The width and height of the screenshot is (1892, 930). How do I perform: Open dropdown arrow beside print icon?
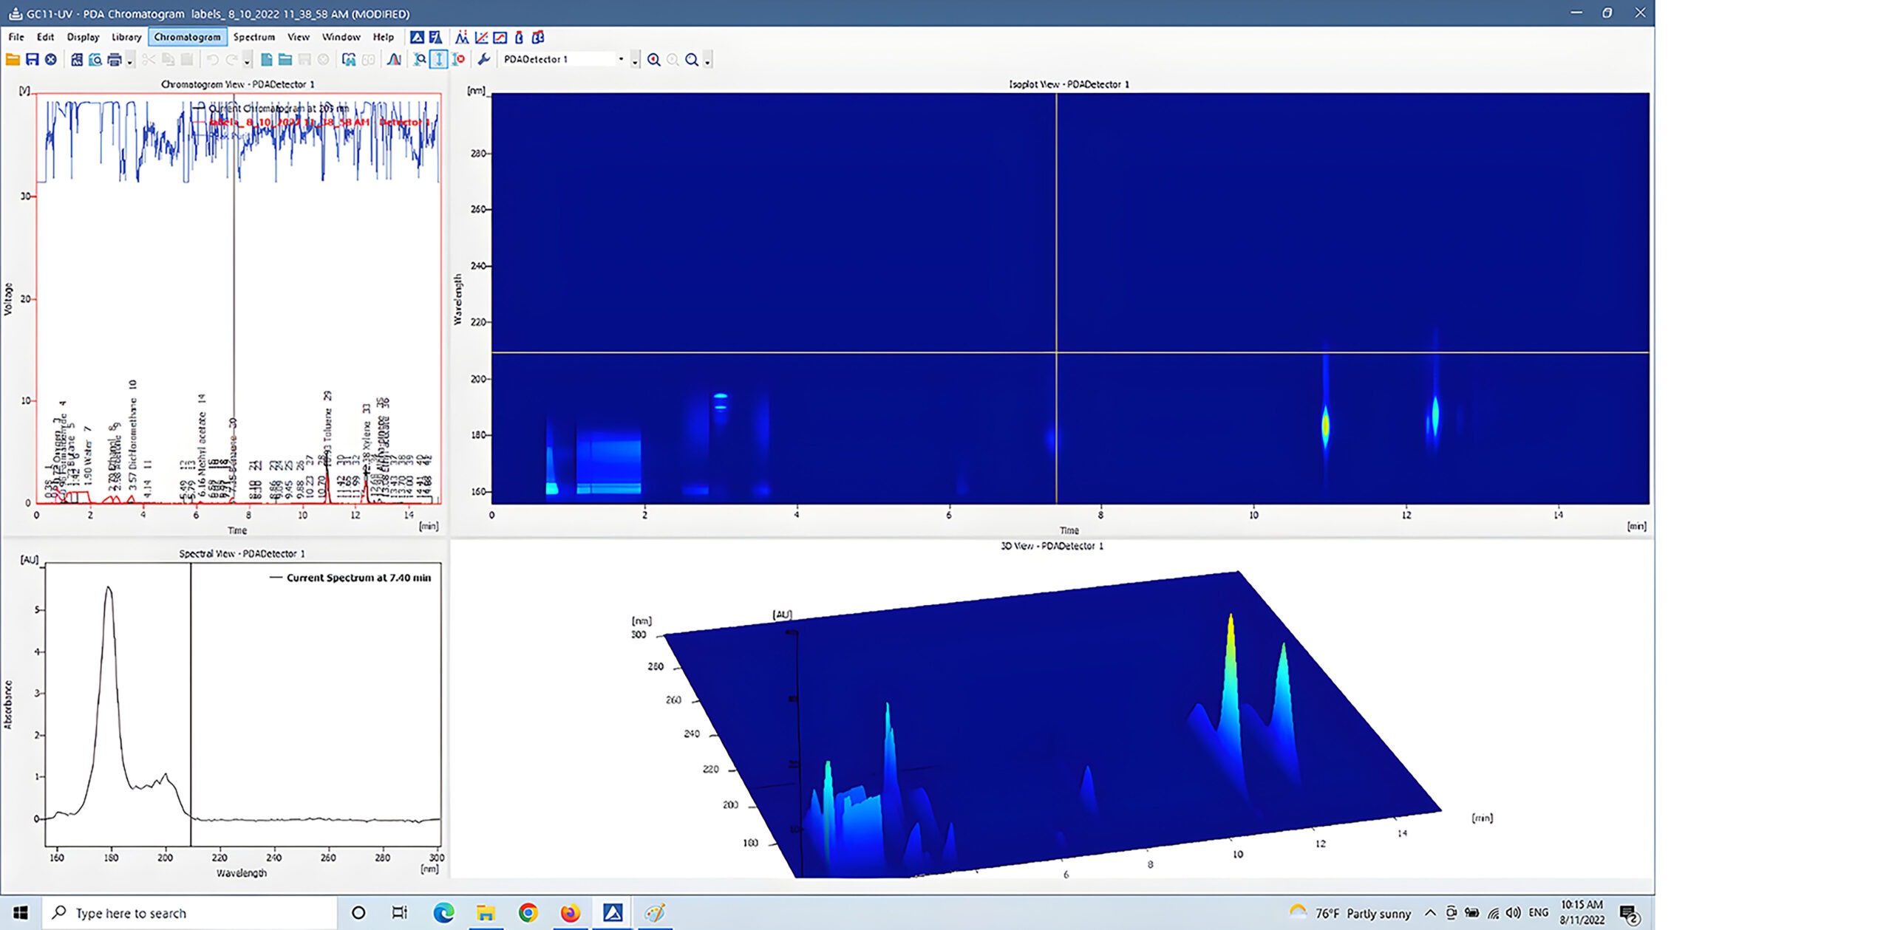[130, 61]
